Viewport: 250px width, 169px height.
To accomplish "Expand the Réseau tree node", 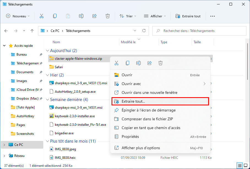I will pos(4,156).
